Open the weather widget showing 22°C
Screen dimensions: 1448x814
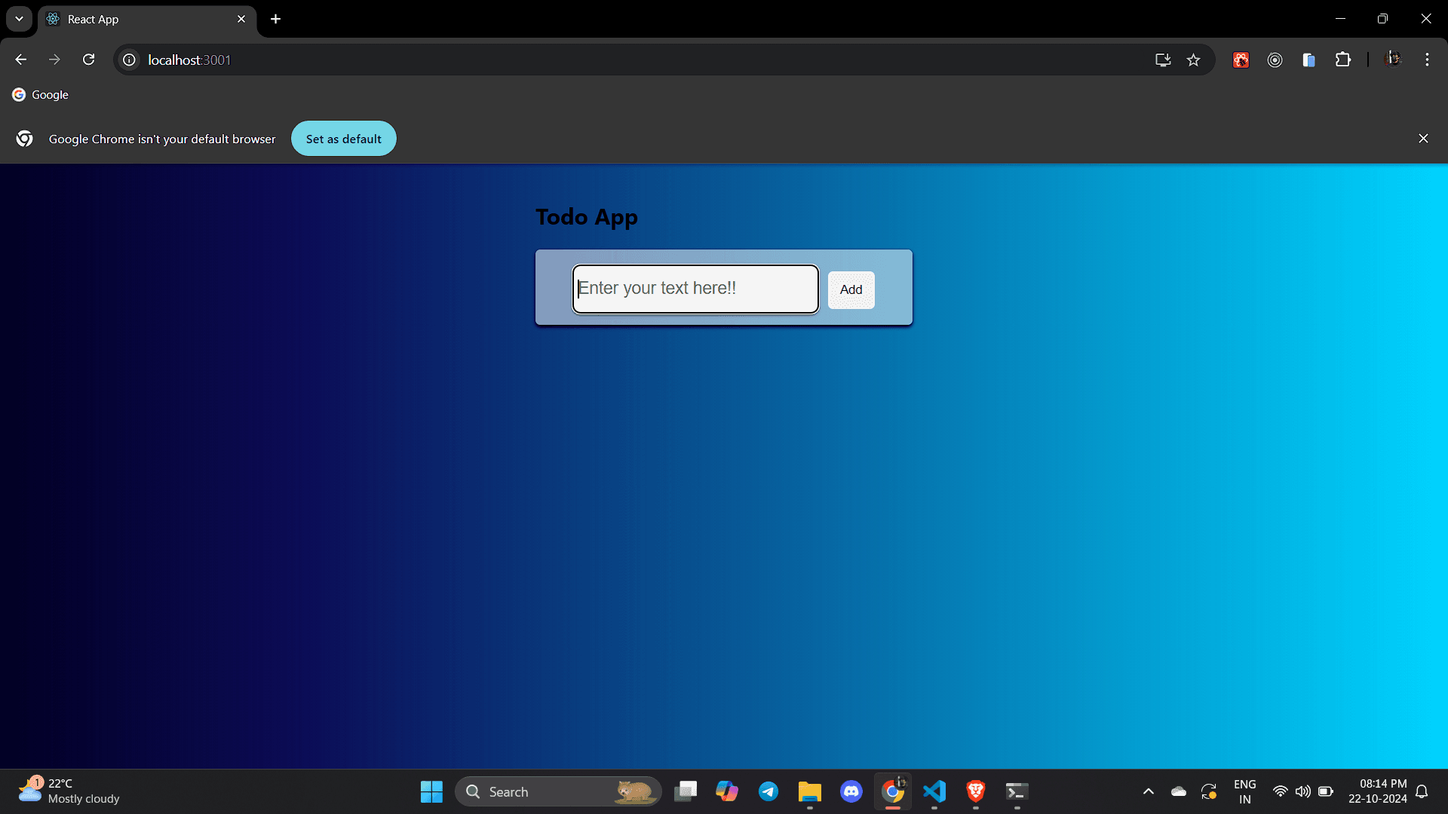[69, 791]
